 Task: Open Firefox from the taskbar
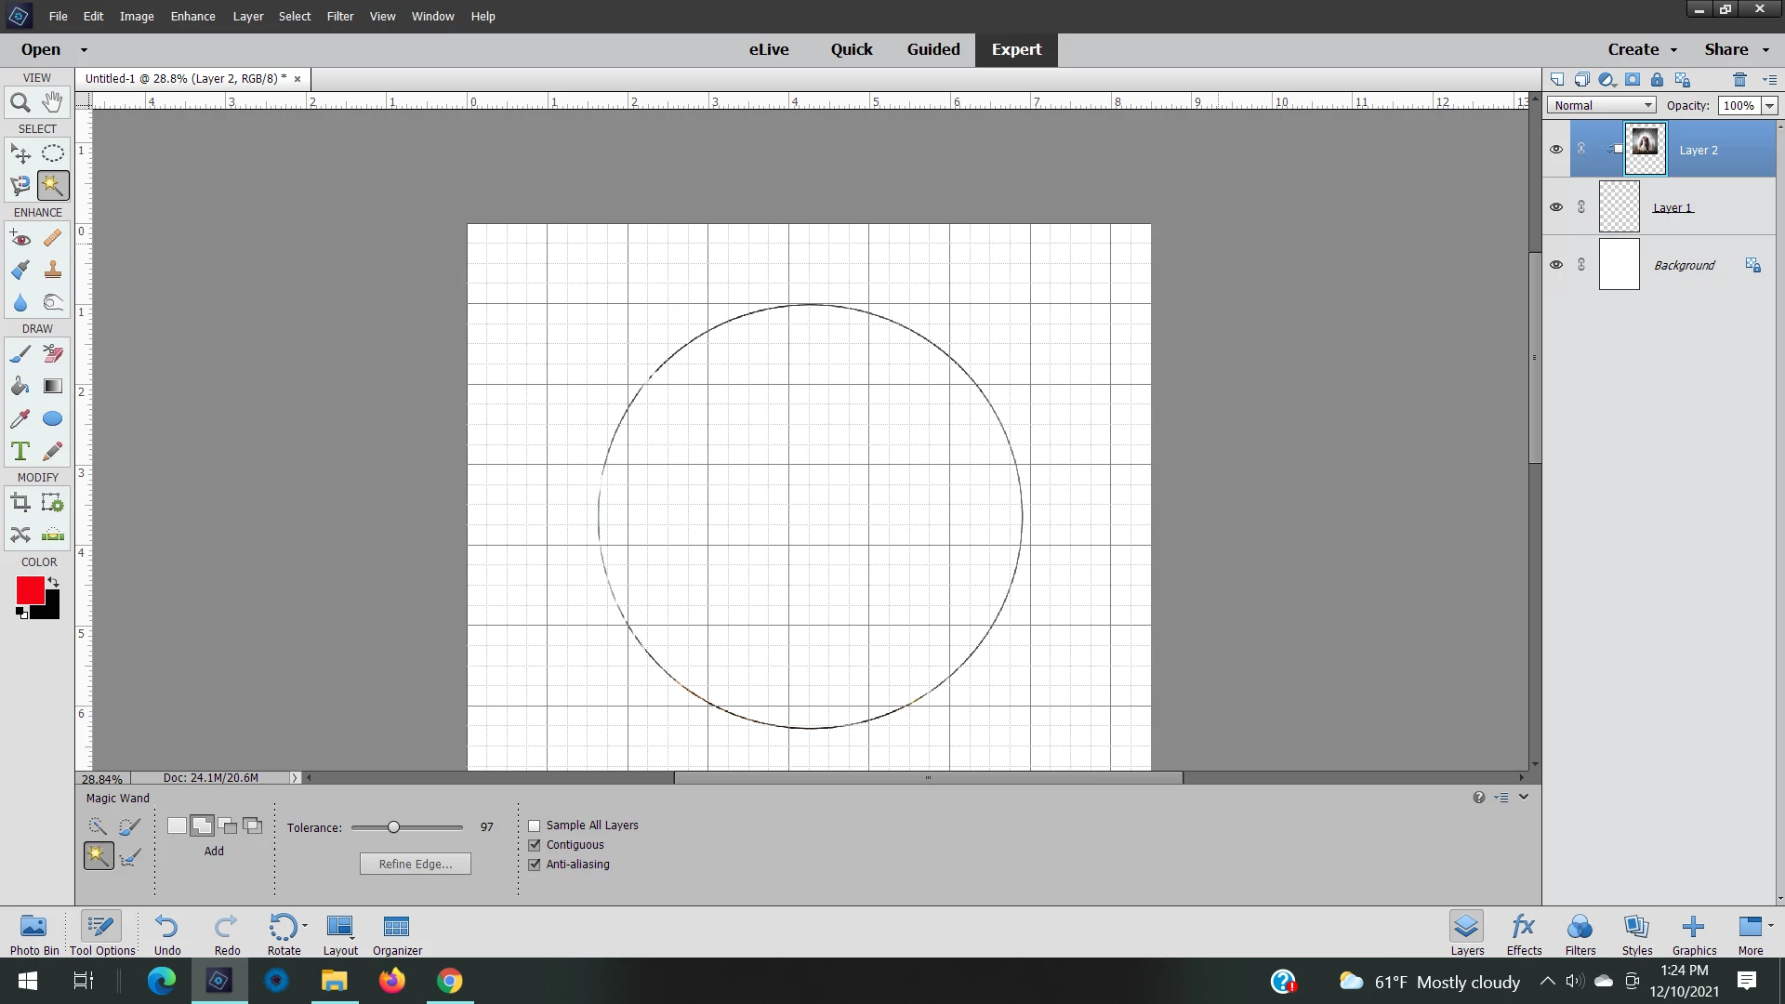pyautogui.click(x=391, y=981)
